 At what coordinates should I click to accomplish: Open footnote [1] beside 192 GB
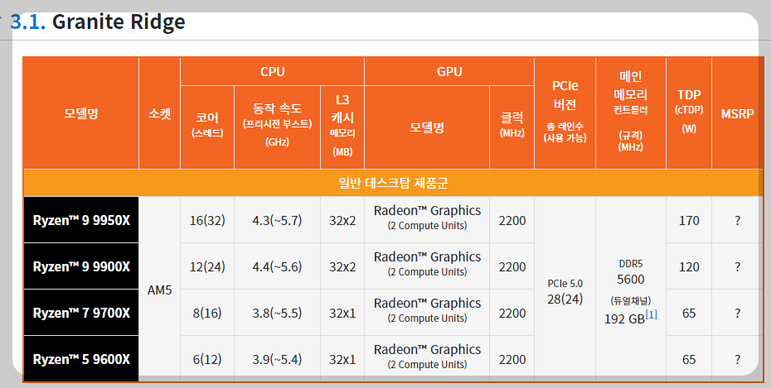coord(651,315)
